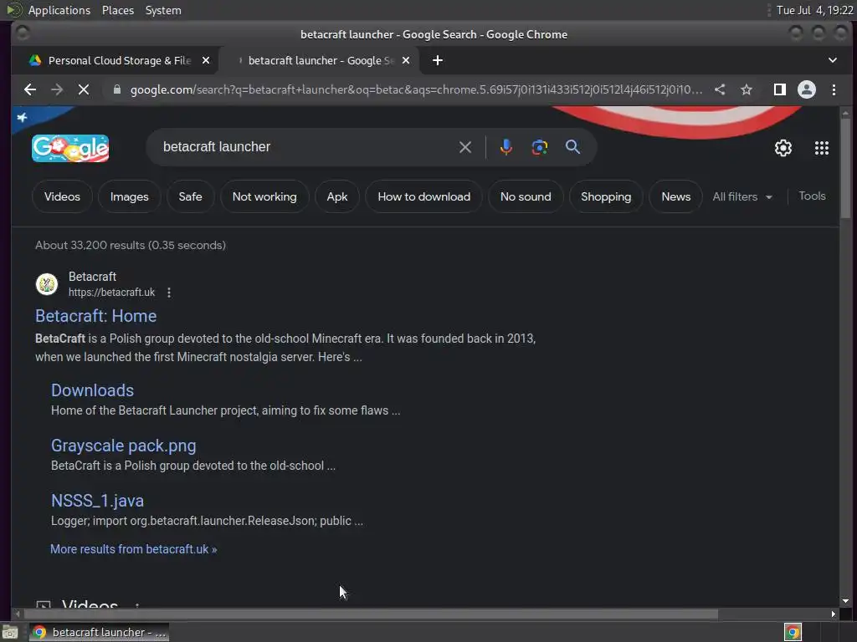Open Google doodle logo homepage

click(x=70, y=149)
